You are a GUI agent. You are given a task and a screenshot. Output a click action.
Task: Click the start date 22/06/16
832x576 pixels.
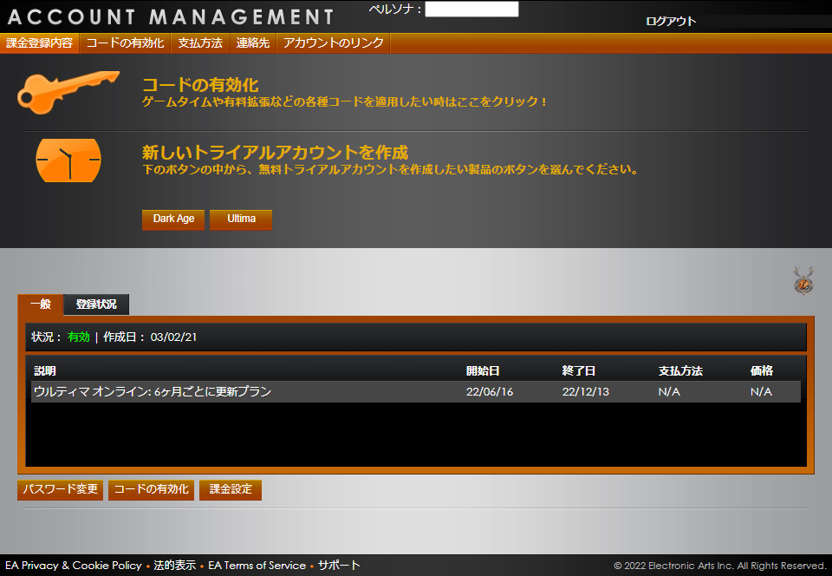(490, 392)
